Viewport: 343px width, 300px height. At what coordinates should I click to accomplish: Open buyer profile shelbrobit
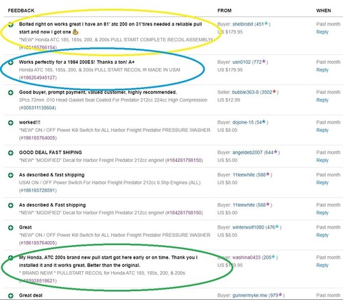(x=243, y=24)
